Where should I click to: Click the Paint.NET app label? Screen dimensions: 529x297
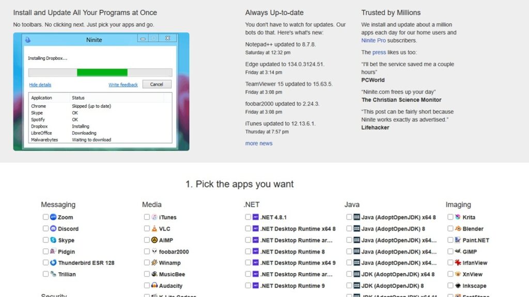coord(476,240)
